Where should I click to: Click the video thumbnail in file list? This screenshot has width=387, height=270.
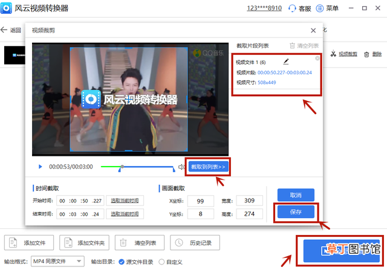click(15, 55)
